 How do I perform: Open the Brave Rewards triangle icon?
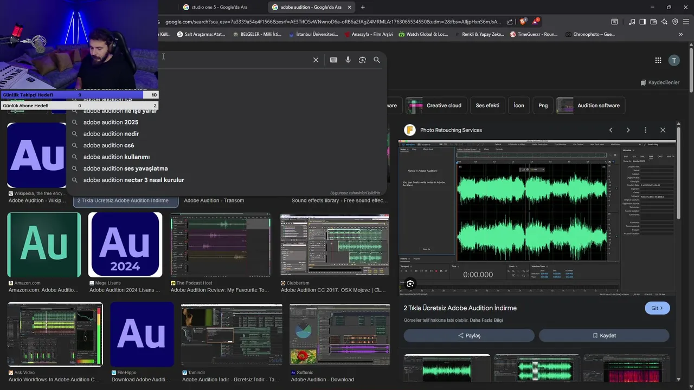(x=536, y=22)
